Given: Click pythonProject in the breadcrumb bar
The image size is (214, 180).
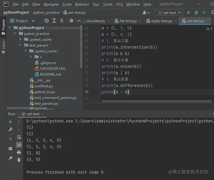Looking at the screenshot, I should pyautogui.click(x=16, y=13).
